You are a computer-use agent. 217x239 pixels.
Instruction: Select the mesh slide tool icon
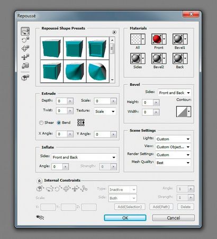click(25, 57)
